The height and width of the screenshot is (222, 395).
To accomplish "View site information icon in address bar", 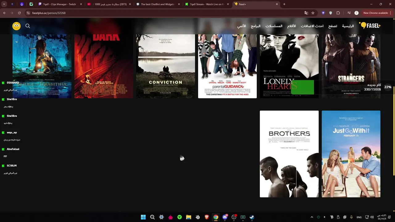I will [28, 13].
